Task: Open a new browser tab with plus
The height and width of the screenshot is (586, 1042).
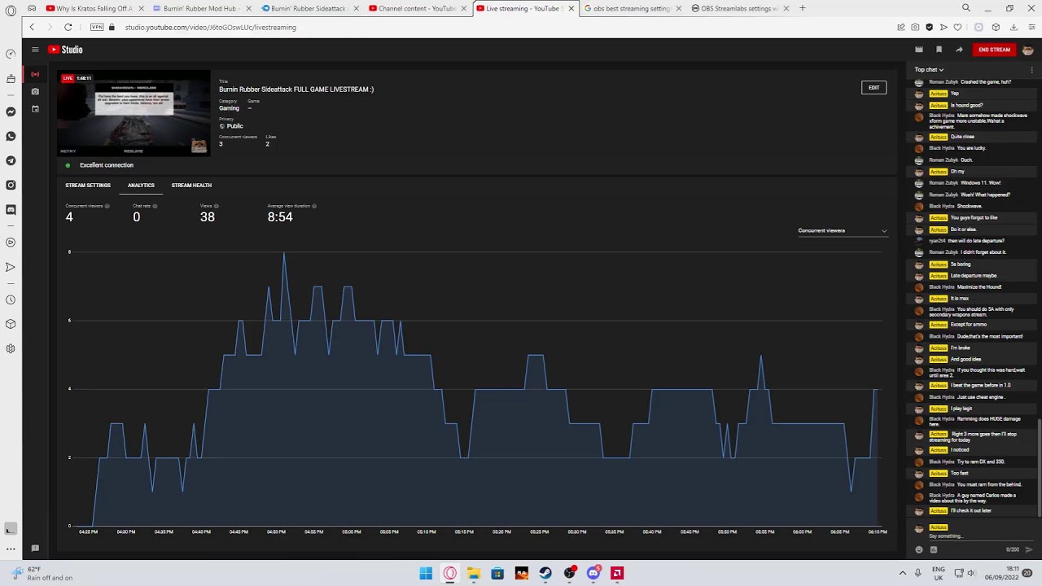Action: (803, 8)
